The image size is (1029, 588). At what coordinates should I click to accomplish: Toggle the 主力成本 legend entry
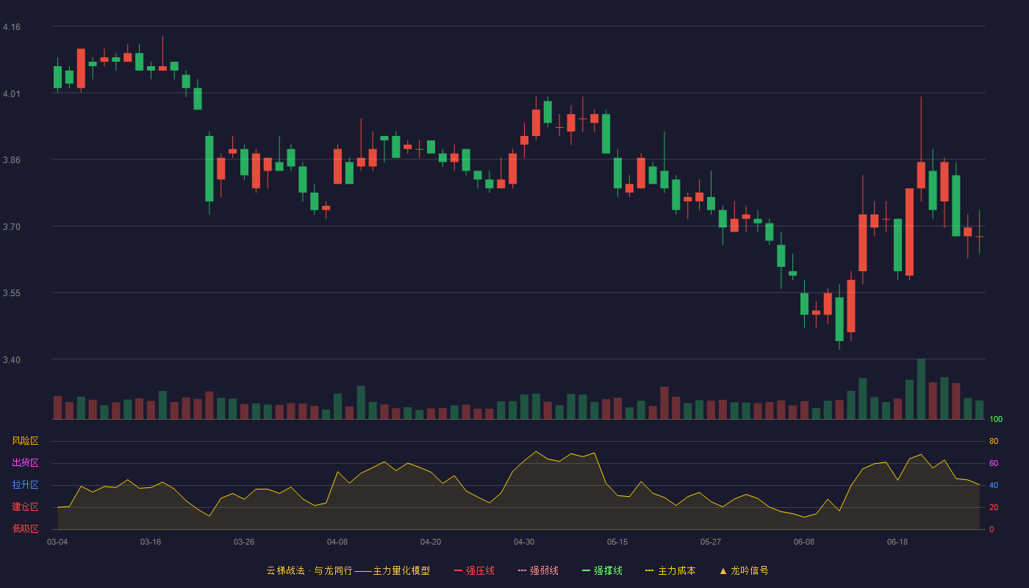(670, 570)
